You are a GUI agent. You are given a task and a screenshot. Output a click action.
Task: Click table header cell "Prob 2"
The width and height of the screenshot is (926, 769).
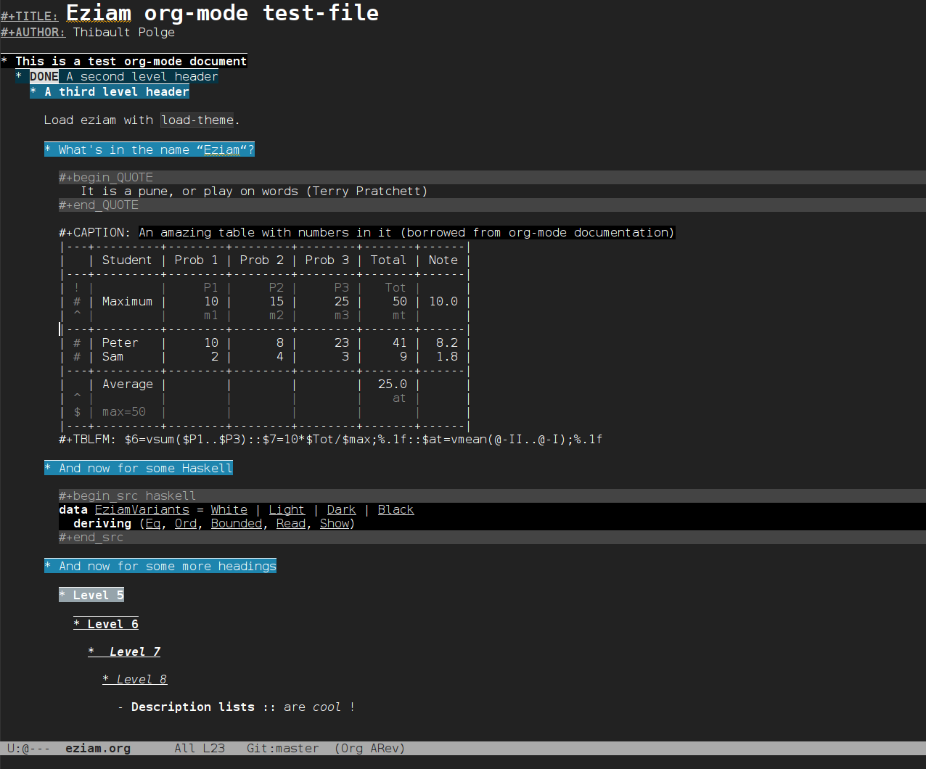click(x=261, y=260)
